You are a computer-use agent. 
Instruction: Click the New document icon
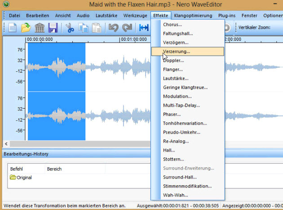pyautogui.click(x=13, y=28)
